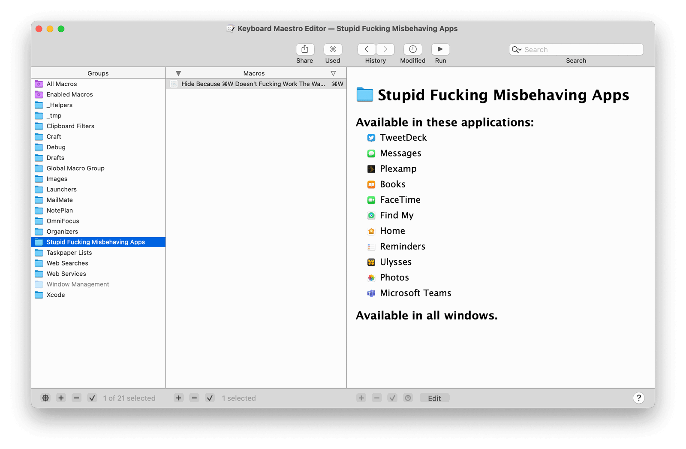Screen dimensions: 686x449
Task: Open the groups gear settings icon
Action: coord(45,398)
